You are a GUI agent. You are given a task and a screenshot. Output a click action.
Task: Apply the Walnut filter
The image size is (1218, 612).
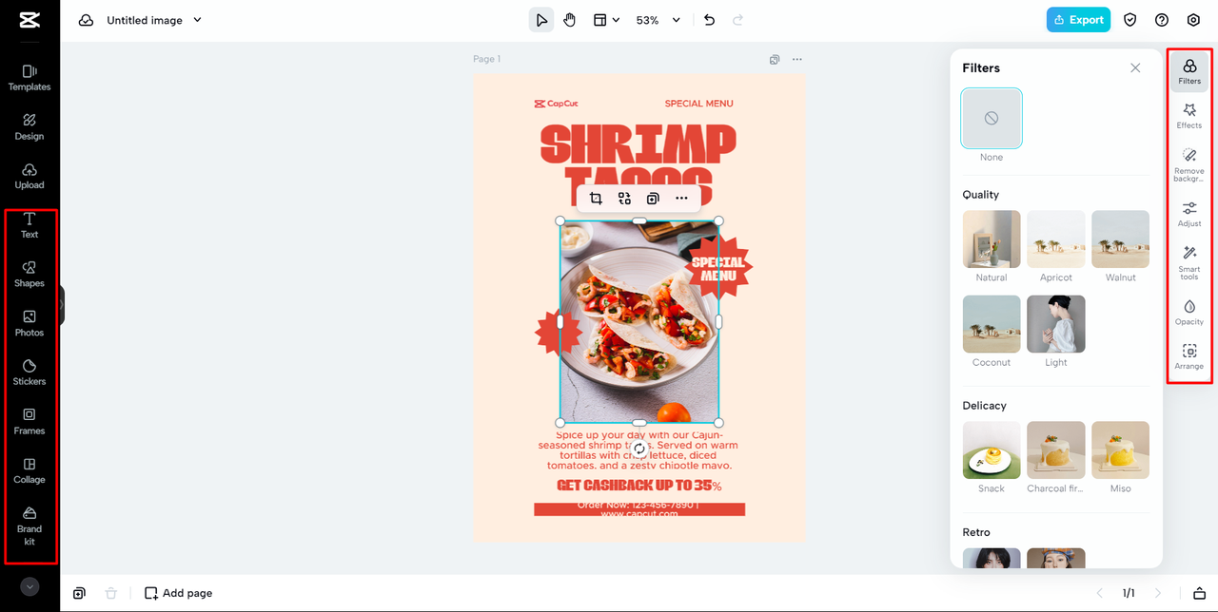point(1120,239)
